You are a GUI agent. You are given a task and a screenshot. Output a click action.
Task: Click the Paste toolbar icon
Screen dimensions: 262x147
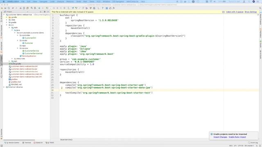[x=27, y=8]
